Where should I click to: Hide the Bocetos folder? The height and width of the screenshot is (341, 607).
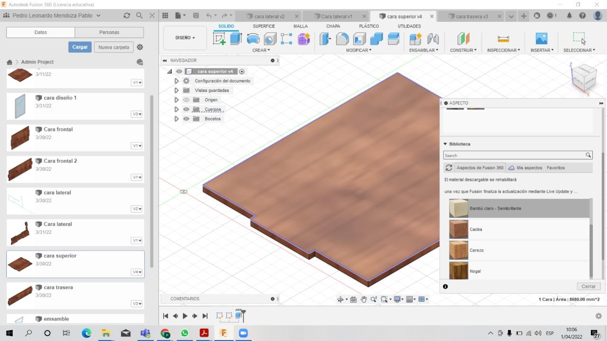186,119
